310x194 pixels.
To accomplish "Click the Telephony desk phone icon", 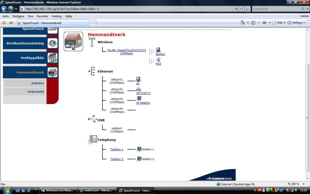I will coord(93,140).
